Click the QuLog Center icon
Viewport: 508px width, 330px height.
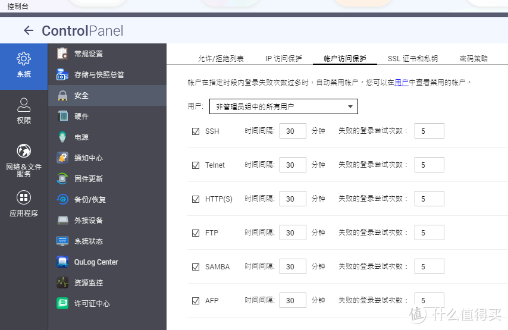(62, 262)
